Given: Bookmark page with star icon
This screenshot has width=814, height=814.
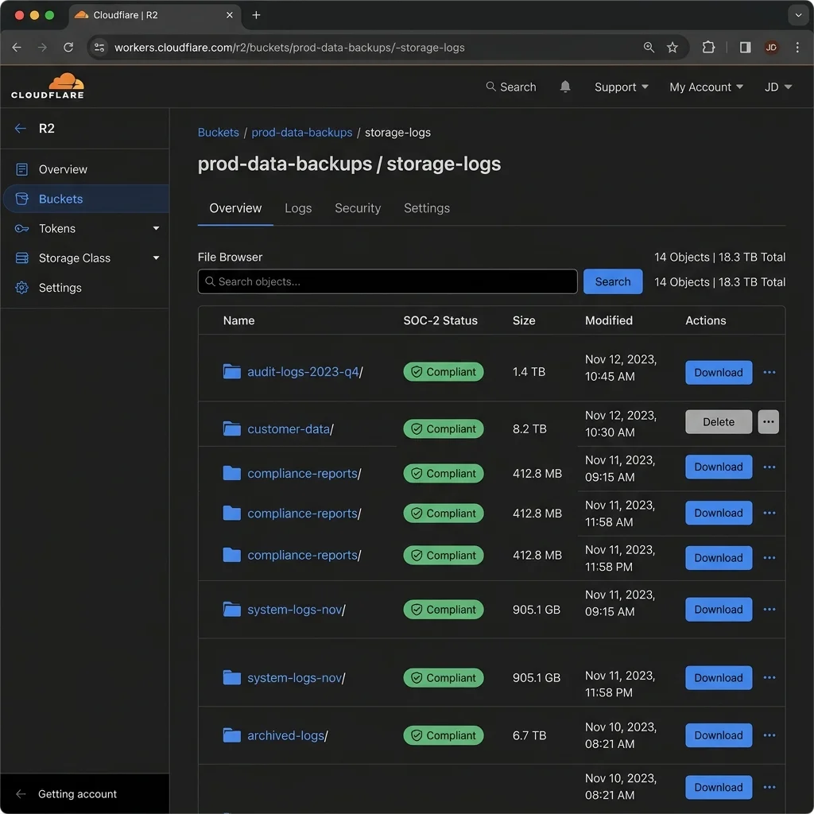Looking at the screenshot, I should point(673,47).
